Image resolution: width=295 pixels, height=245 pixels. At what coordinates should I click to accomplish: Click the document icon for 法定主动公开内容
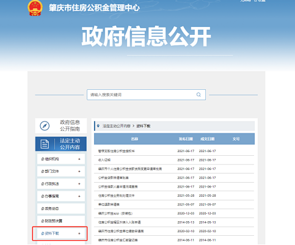click(x=45, y=144)
